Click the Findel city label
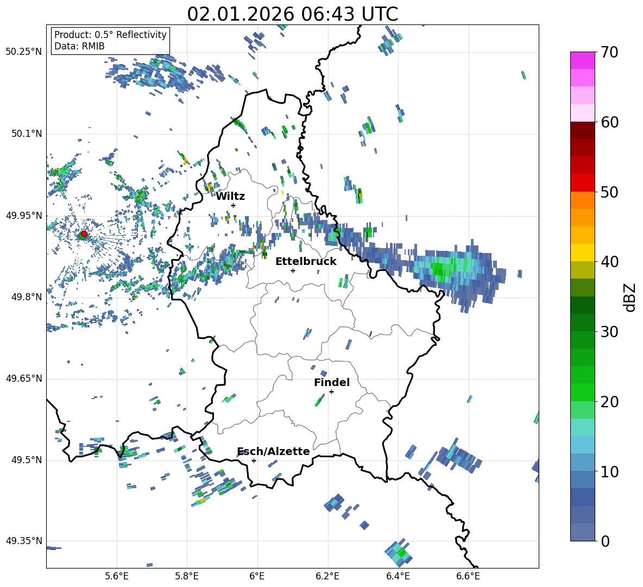The width and height of the screenshot is (643, 587). (332, 382)
